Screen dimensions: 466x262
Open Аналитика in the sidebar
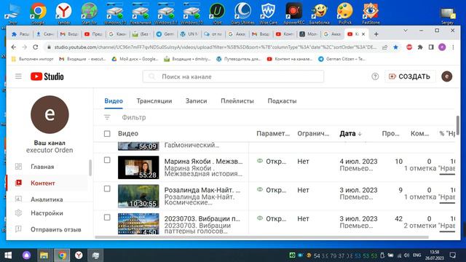(x=47, y=199)
